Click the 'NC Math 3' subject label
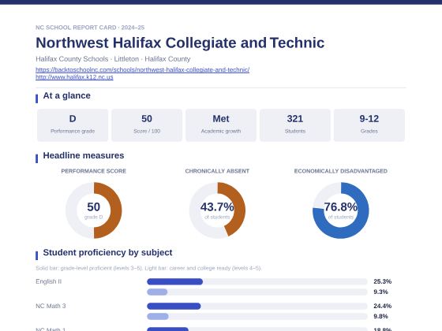Viewport: 442px width, 331px height. [x=51, y=306]
